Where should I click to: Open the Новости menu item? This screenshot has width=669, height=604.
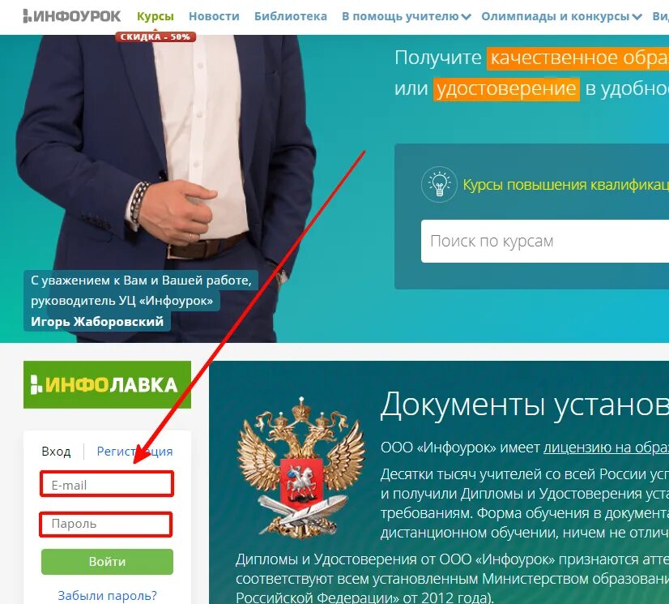pyautogui.click(x=214, y=16)
